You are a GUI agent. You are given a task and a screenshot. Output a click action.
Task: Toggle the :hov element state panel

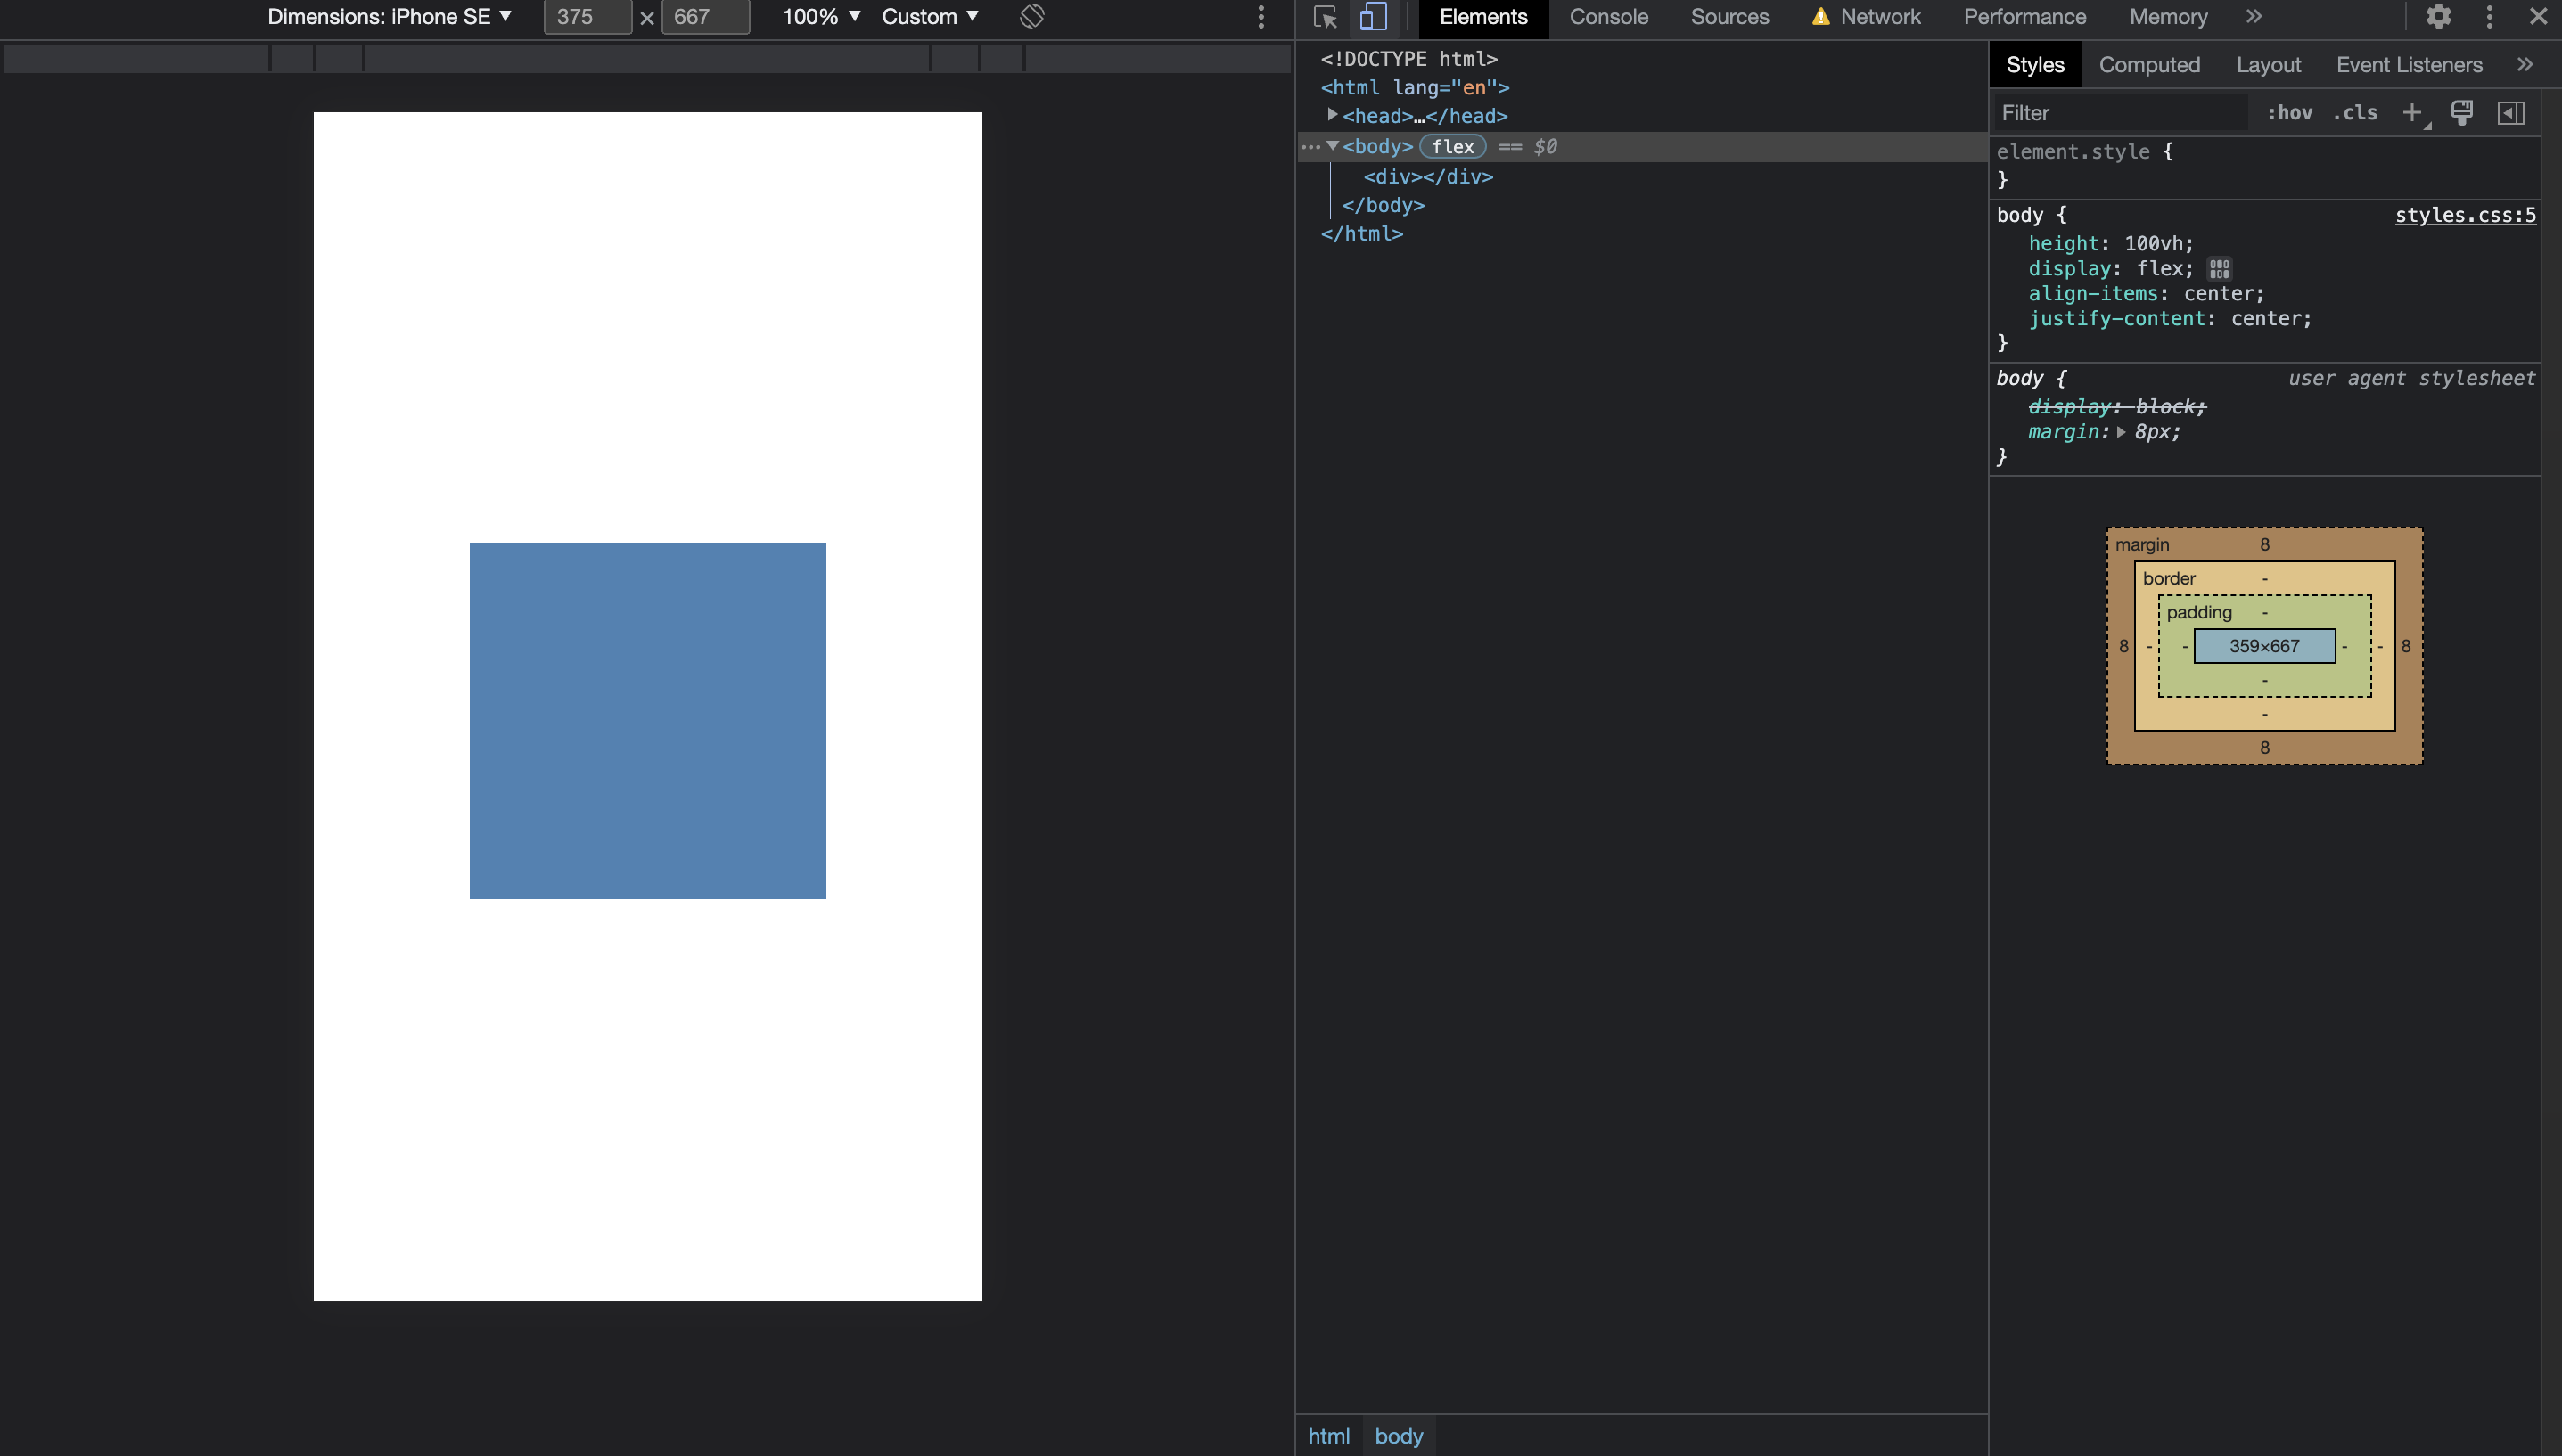coord(2290,113)
